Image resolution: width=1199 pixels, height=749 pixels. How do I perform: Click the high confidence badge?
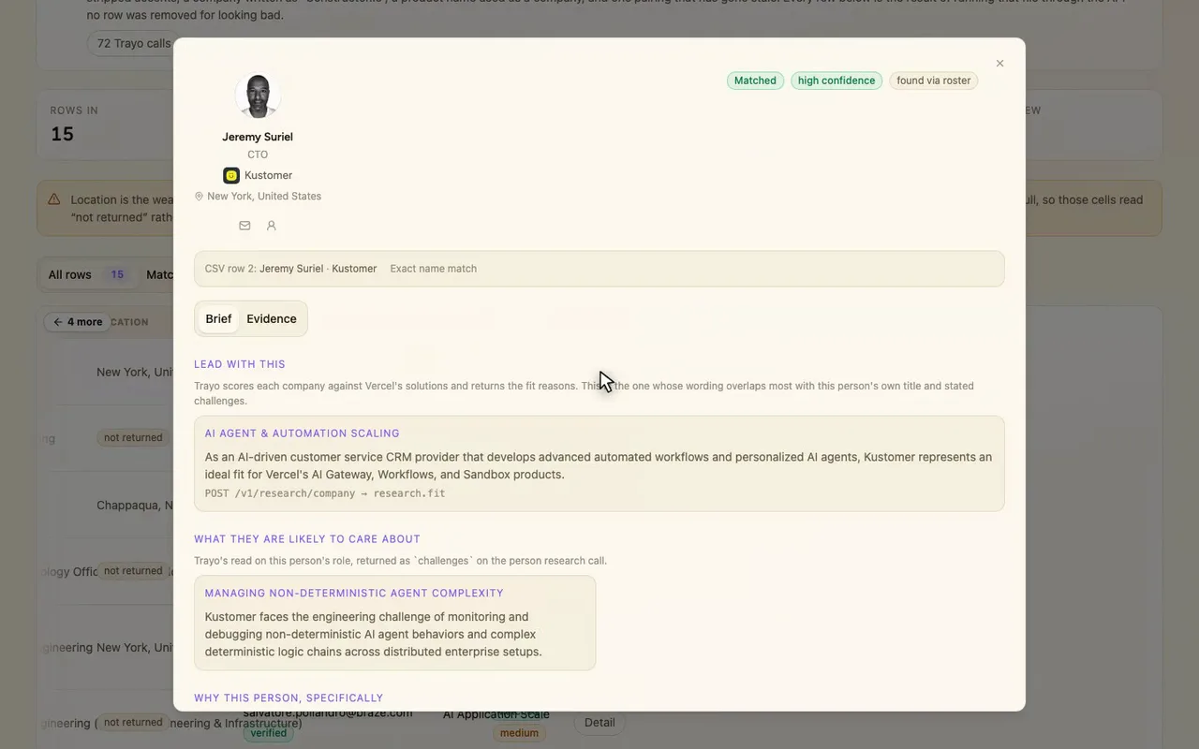click(836, 81)
